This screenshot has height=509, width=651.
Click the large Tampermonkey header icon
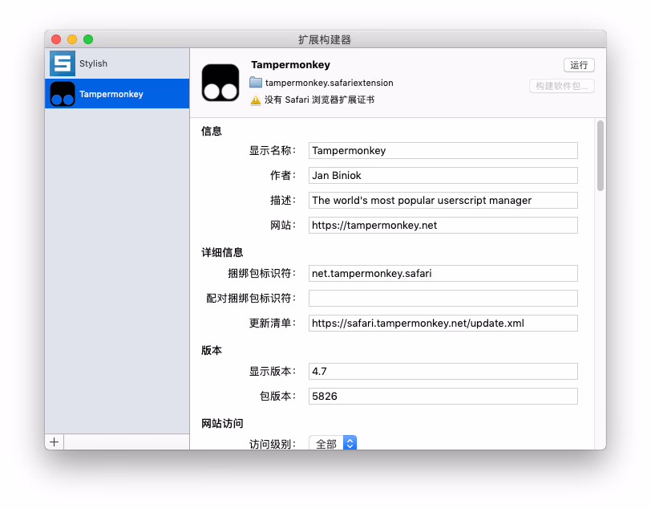[220, 83]
